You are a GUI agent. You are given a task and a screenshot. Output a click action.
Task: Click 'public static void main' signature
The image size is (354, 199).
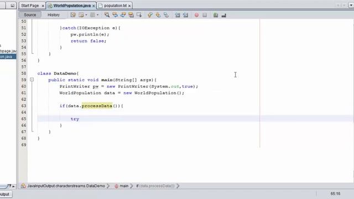pyautogui.click(x=80, y=80)
